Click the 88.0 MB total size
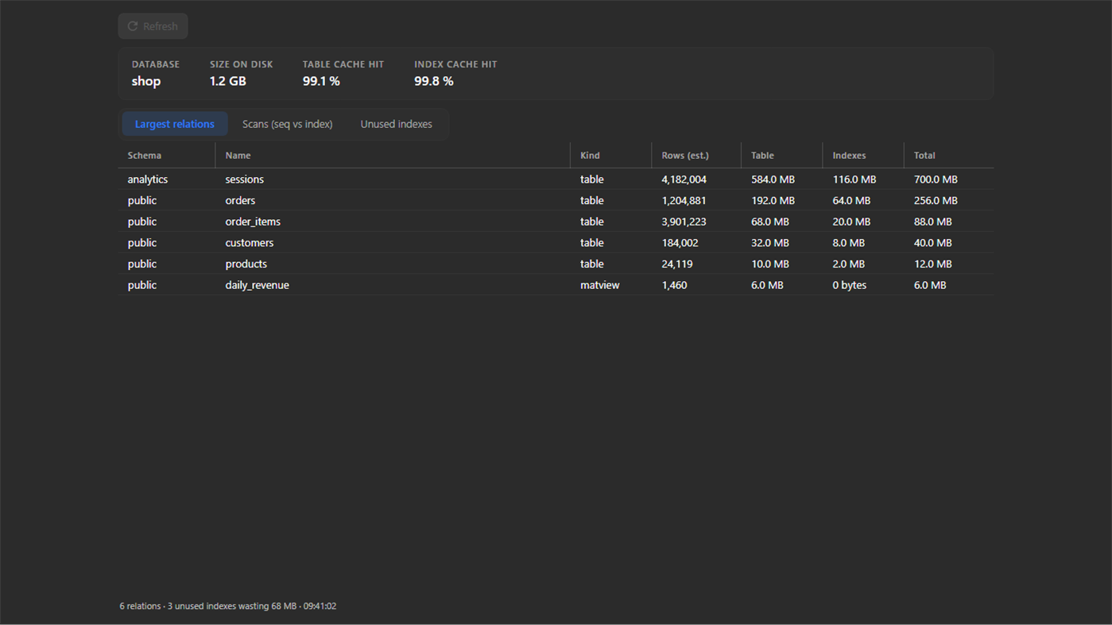 pos(933,222)
